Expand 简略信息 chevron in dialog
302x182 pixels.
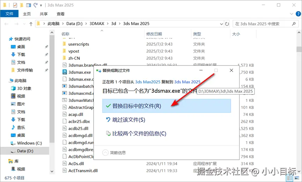pos(105,153)
